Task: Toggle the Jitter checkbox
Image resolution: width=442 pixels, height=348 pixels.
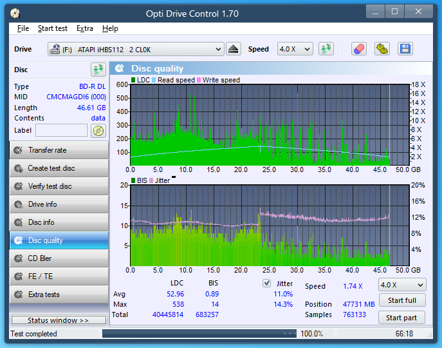Action: point(267,284)
